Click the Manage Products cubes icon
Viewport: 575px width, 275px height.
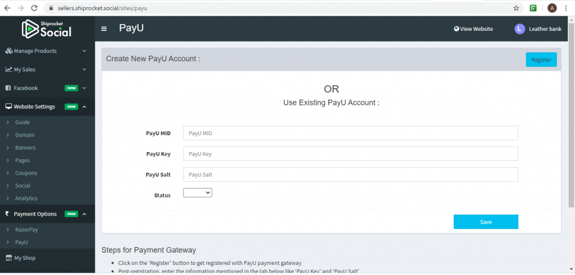pos(9,51)
